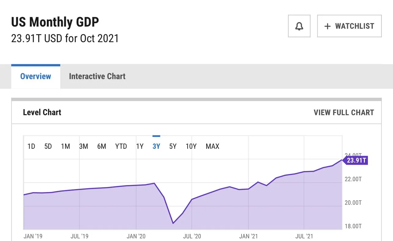Image resolution: width=393 pixels, height=241 pixels.
Task: Switch to the Interactive Chart tab
Action: 97,76
